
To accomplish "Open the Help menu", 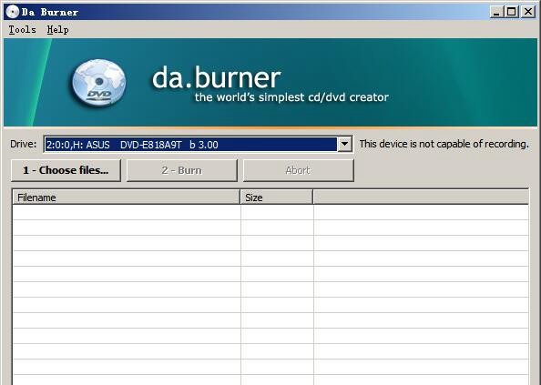I will 57,30.
